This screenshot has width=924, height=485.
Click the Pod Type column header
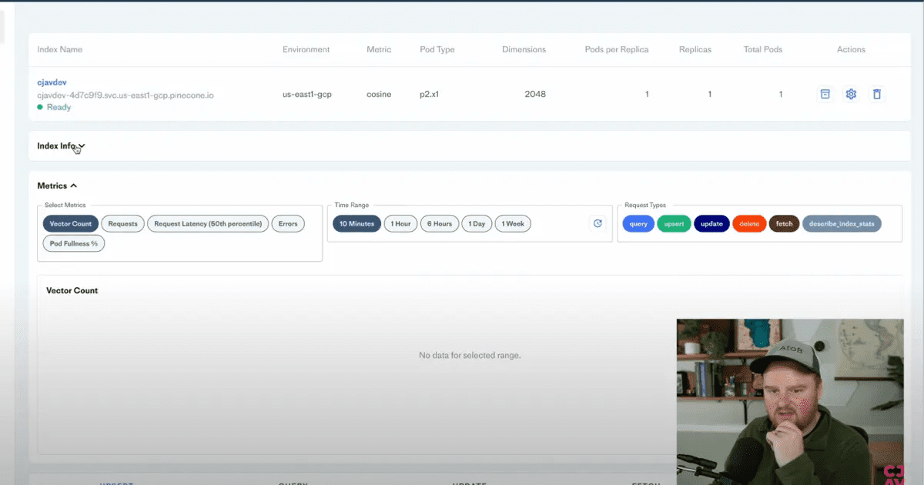437,49
